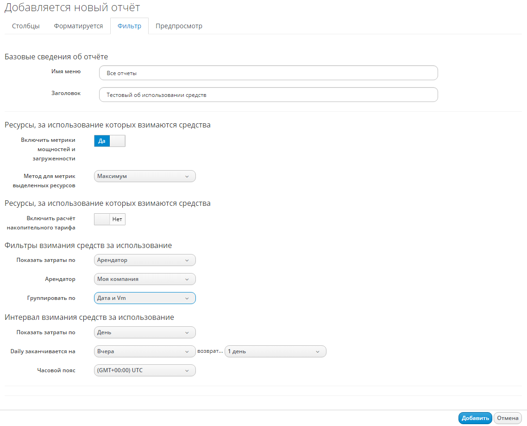The image size is (527, 426).
Task: Click the chevron arrow on the Часовой пояс dropdown
Action: coord(187,370)
